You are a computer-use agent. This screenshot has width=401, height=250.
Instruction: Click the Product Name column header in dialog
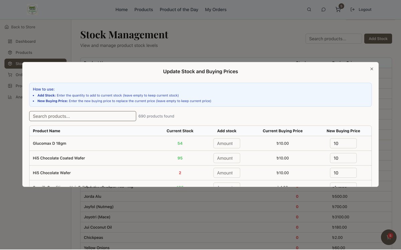46,131
